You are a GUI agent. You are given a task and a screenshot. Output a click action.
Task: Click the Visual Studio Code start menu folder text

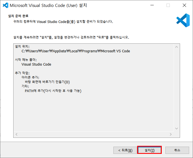click(x=36, y=64)
